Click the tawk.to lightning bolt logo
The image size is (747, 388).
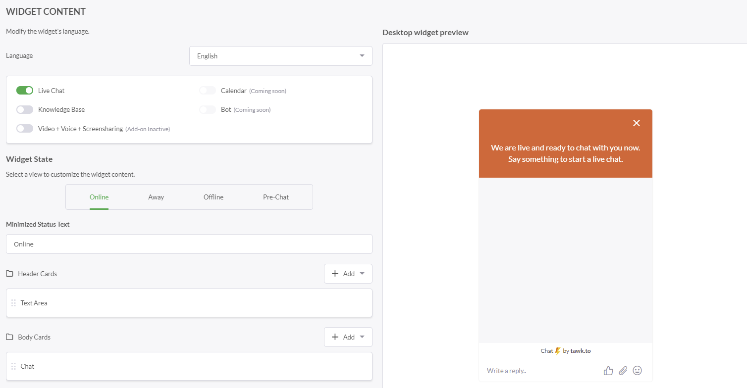559,351
